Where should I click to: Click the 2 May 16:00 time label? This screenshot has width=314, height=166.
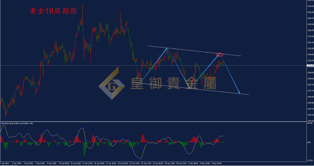pos(205,163)
